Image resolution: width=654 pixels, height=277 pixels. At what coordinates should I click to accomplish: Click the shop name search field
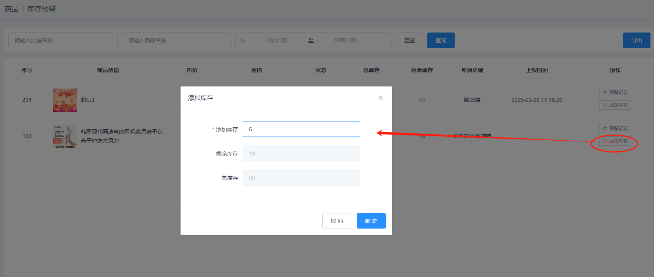pos(63,40)
